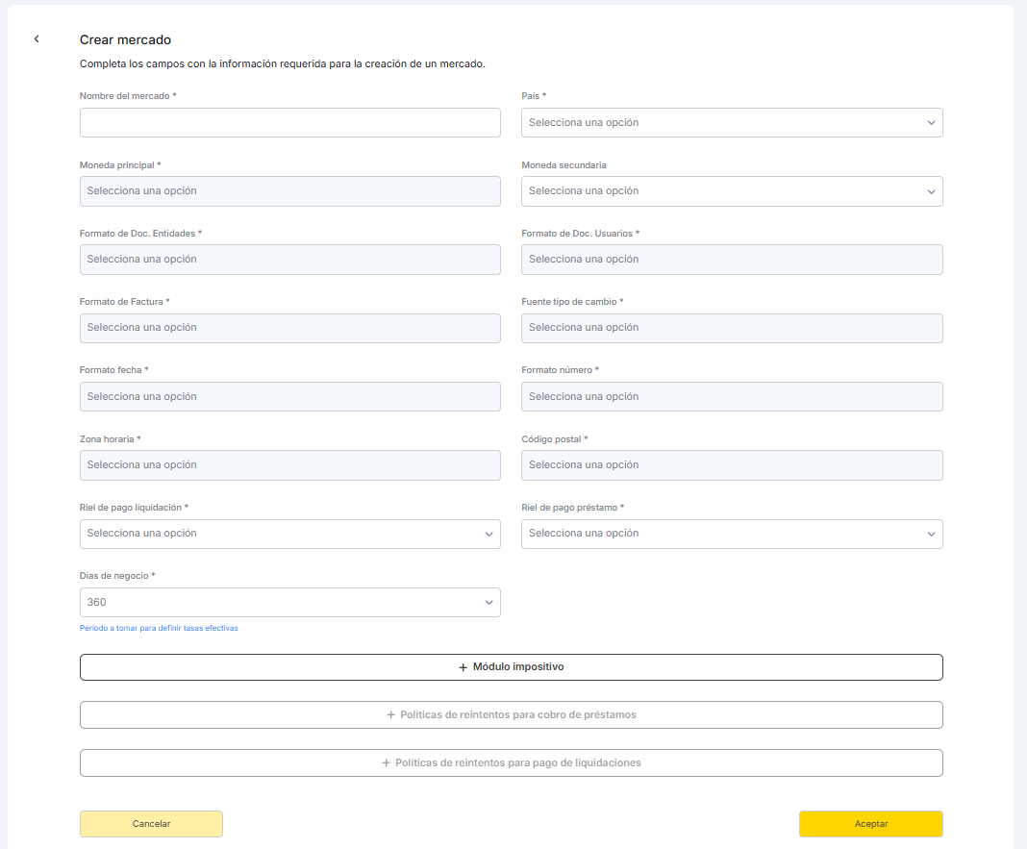This screenshot has height=849, width=1027.
Task: Open the Días de negocio dropdown
Action: coord(289,603)
